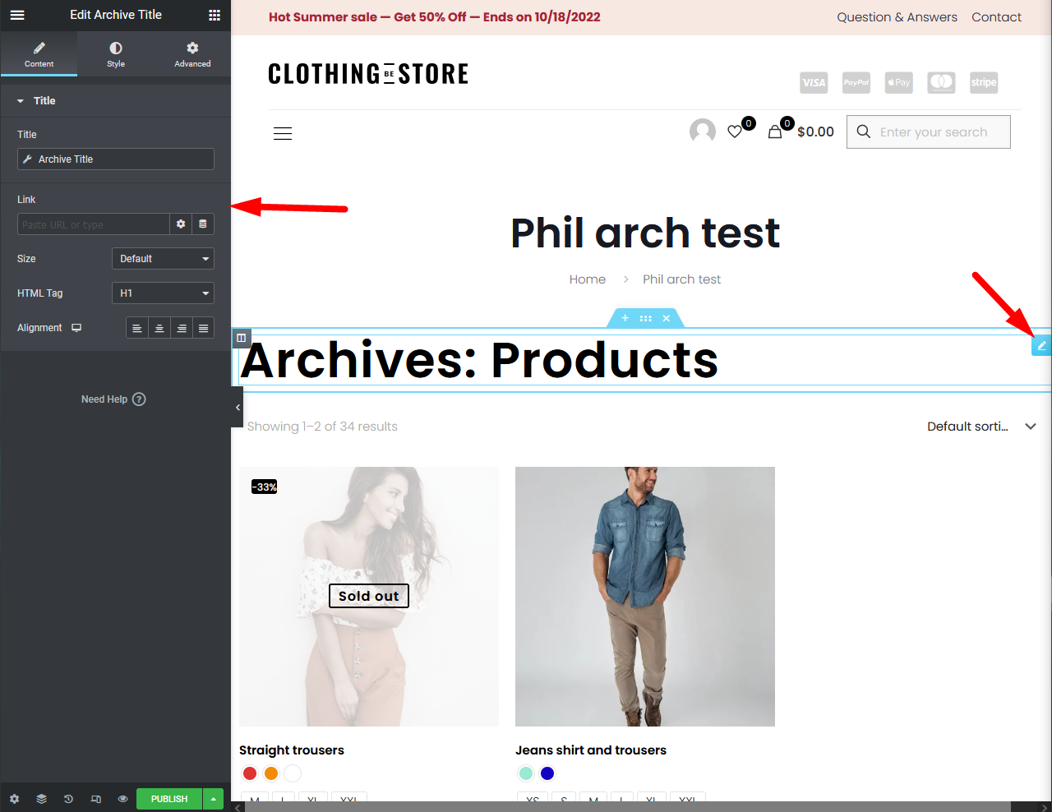Click the Clothing Store logo
This screenshot has width=1052, height=812.
[x=368, y=74]
